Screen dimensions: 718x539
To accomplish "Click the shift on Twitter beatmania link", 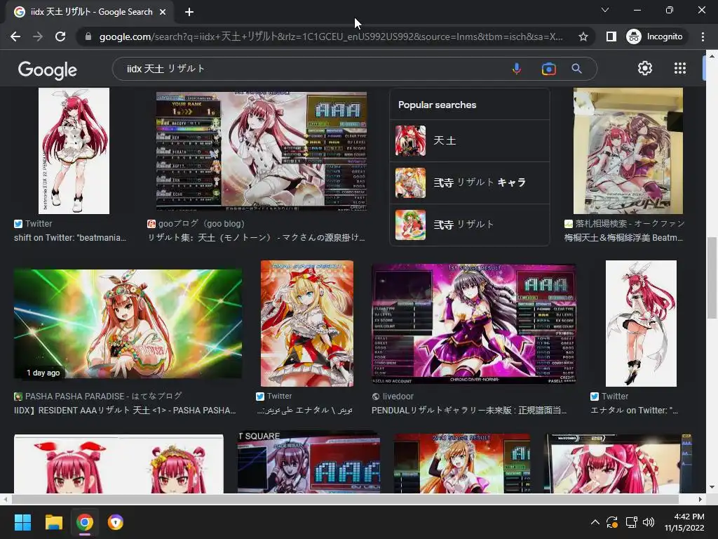I will pyautogui.click(x=70, y=238).
